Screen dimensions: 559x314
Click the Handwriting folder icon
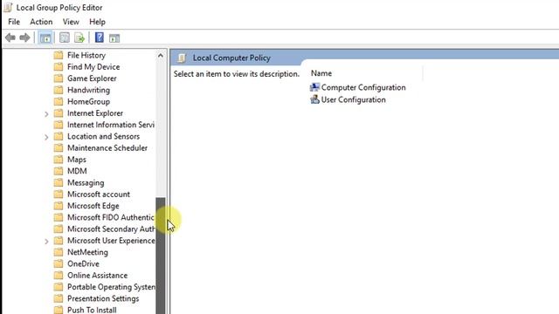point(59,90)
